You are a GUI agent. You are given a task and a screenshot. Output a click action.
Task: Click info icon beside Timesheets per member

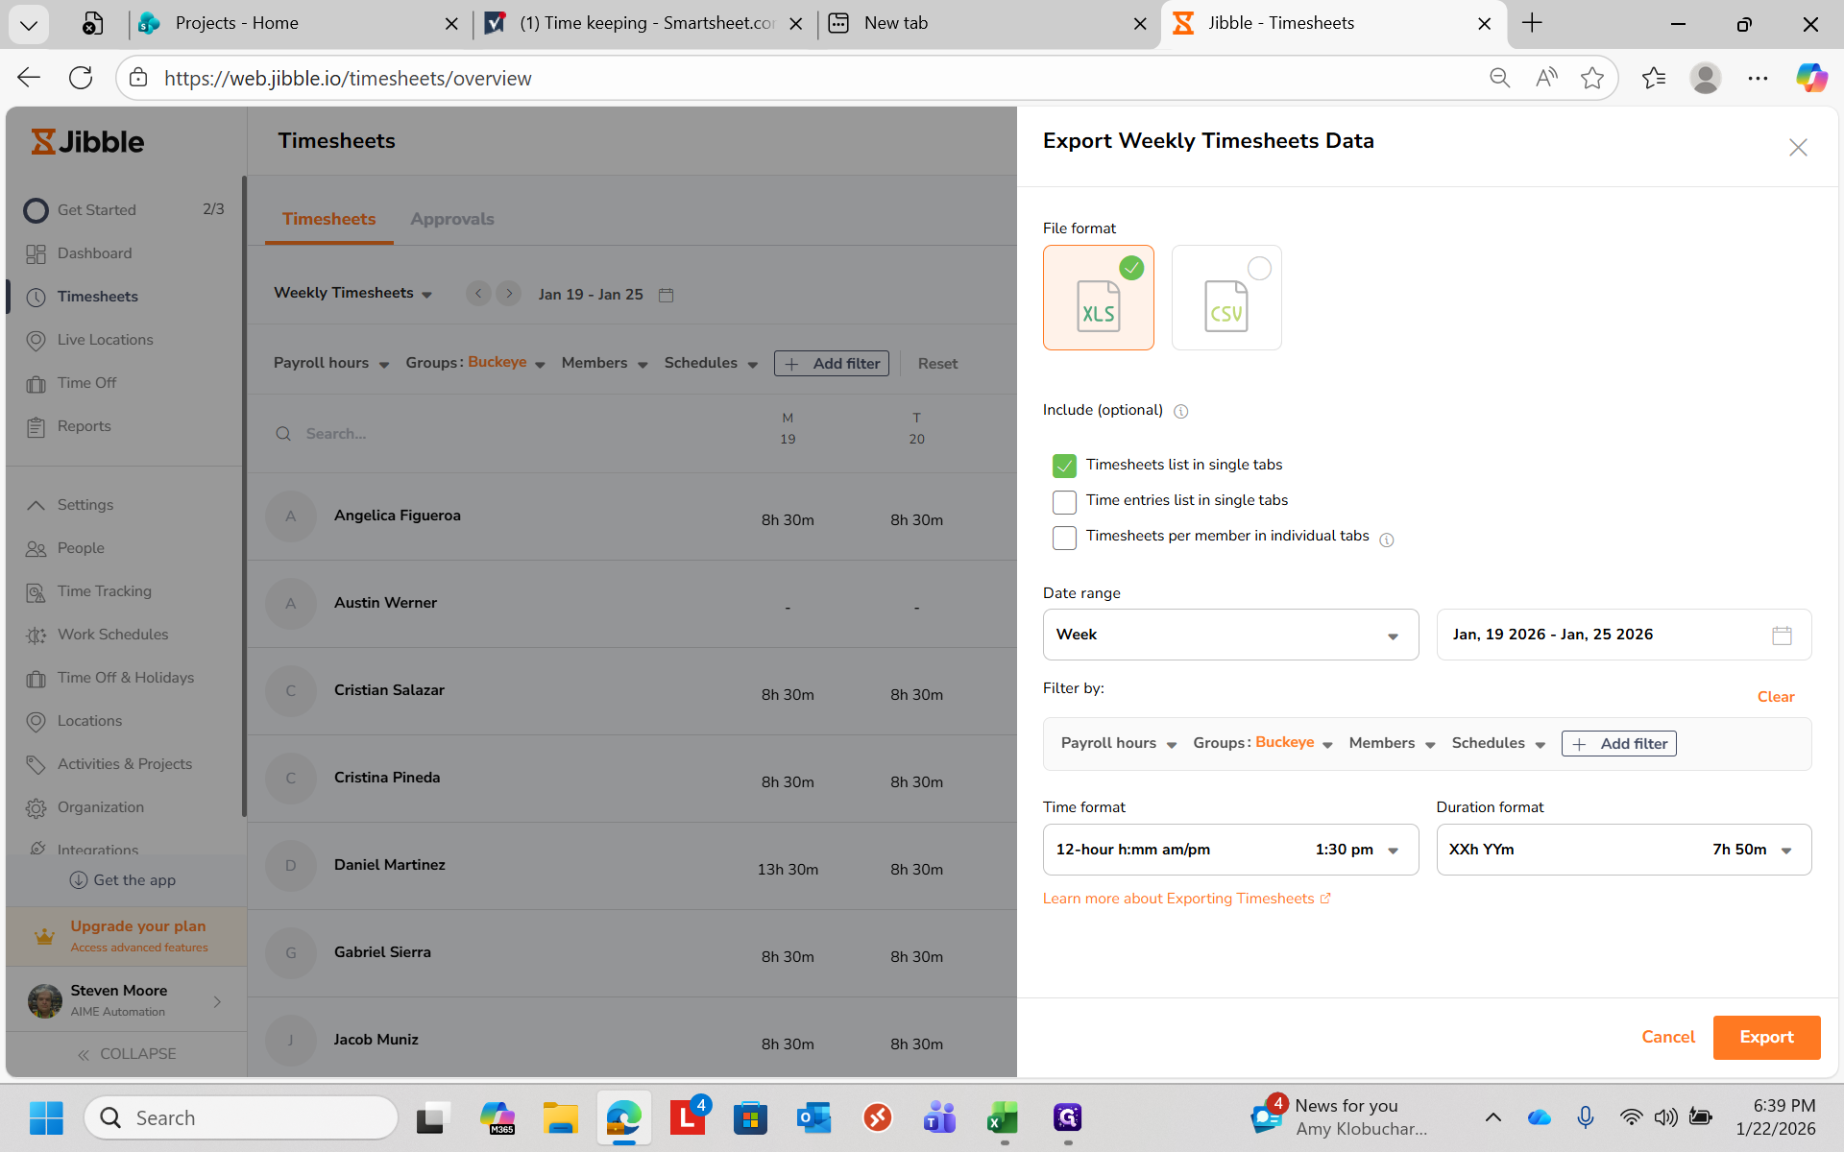(1386, 540)
